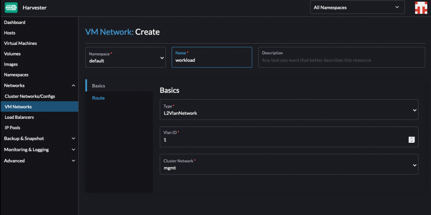Expand the Advanced sidebar section
The width and height of the screenshot is (431, 215).
point(73,161)
